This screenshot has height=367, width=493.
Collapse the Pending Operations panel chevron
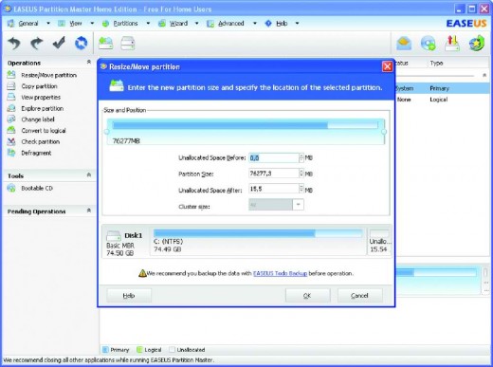(89, 211)
